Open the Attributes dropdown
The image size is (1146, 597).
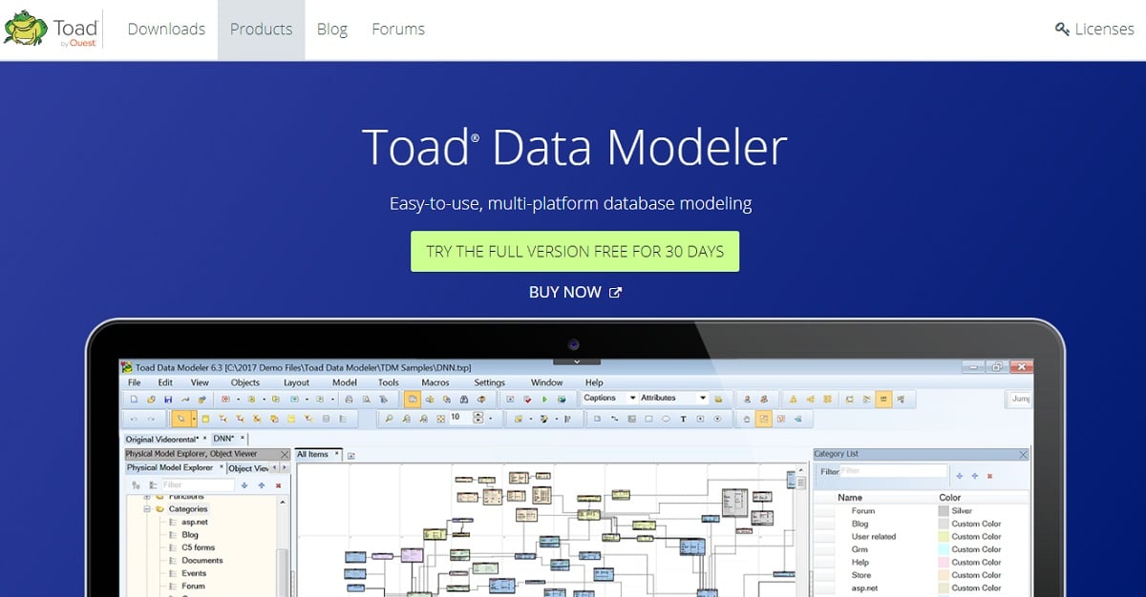click(x=705, y=398)
